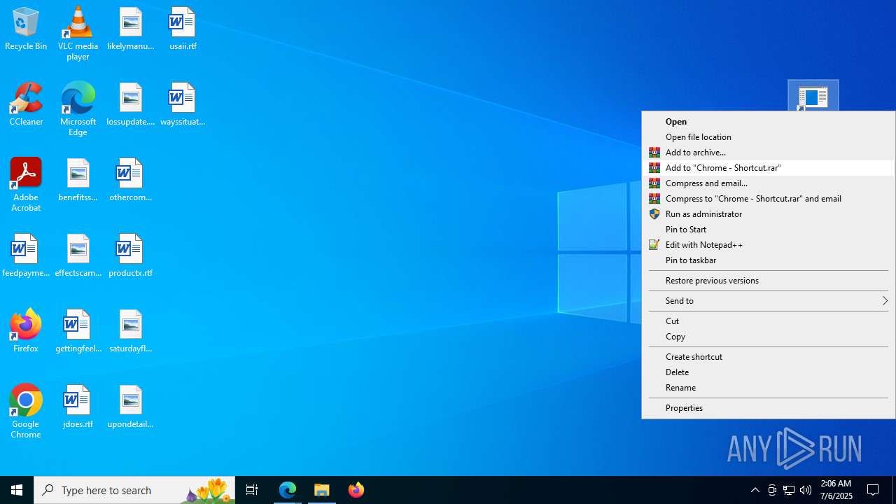896x504 pixels.
Task: Select Compress to "Chrome - Shortcut.rar" and email
Action: coord(769,199)
